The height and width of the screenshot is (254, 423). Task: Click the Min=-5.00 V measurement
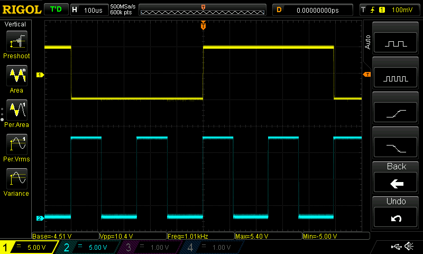pyautogui.click(x=336, y=236)
